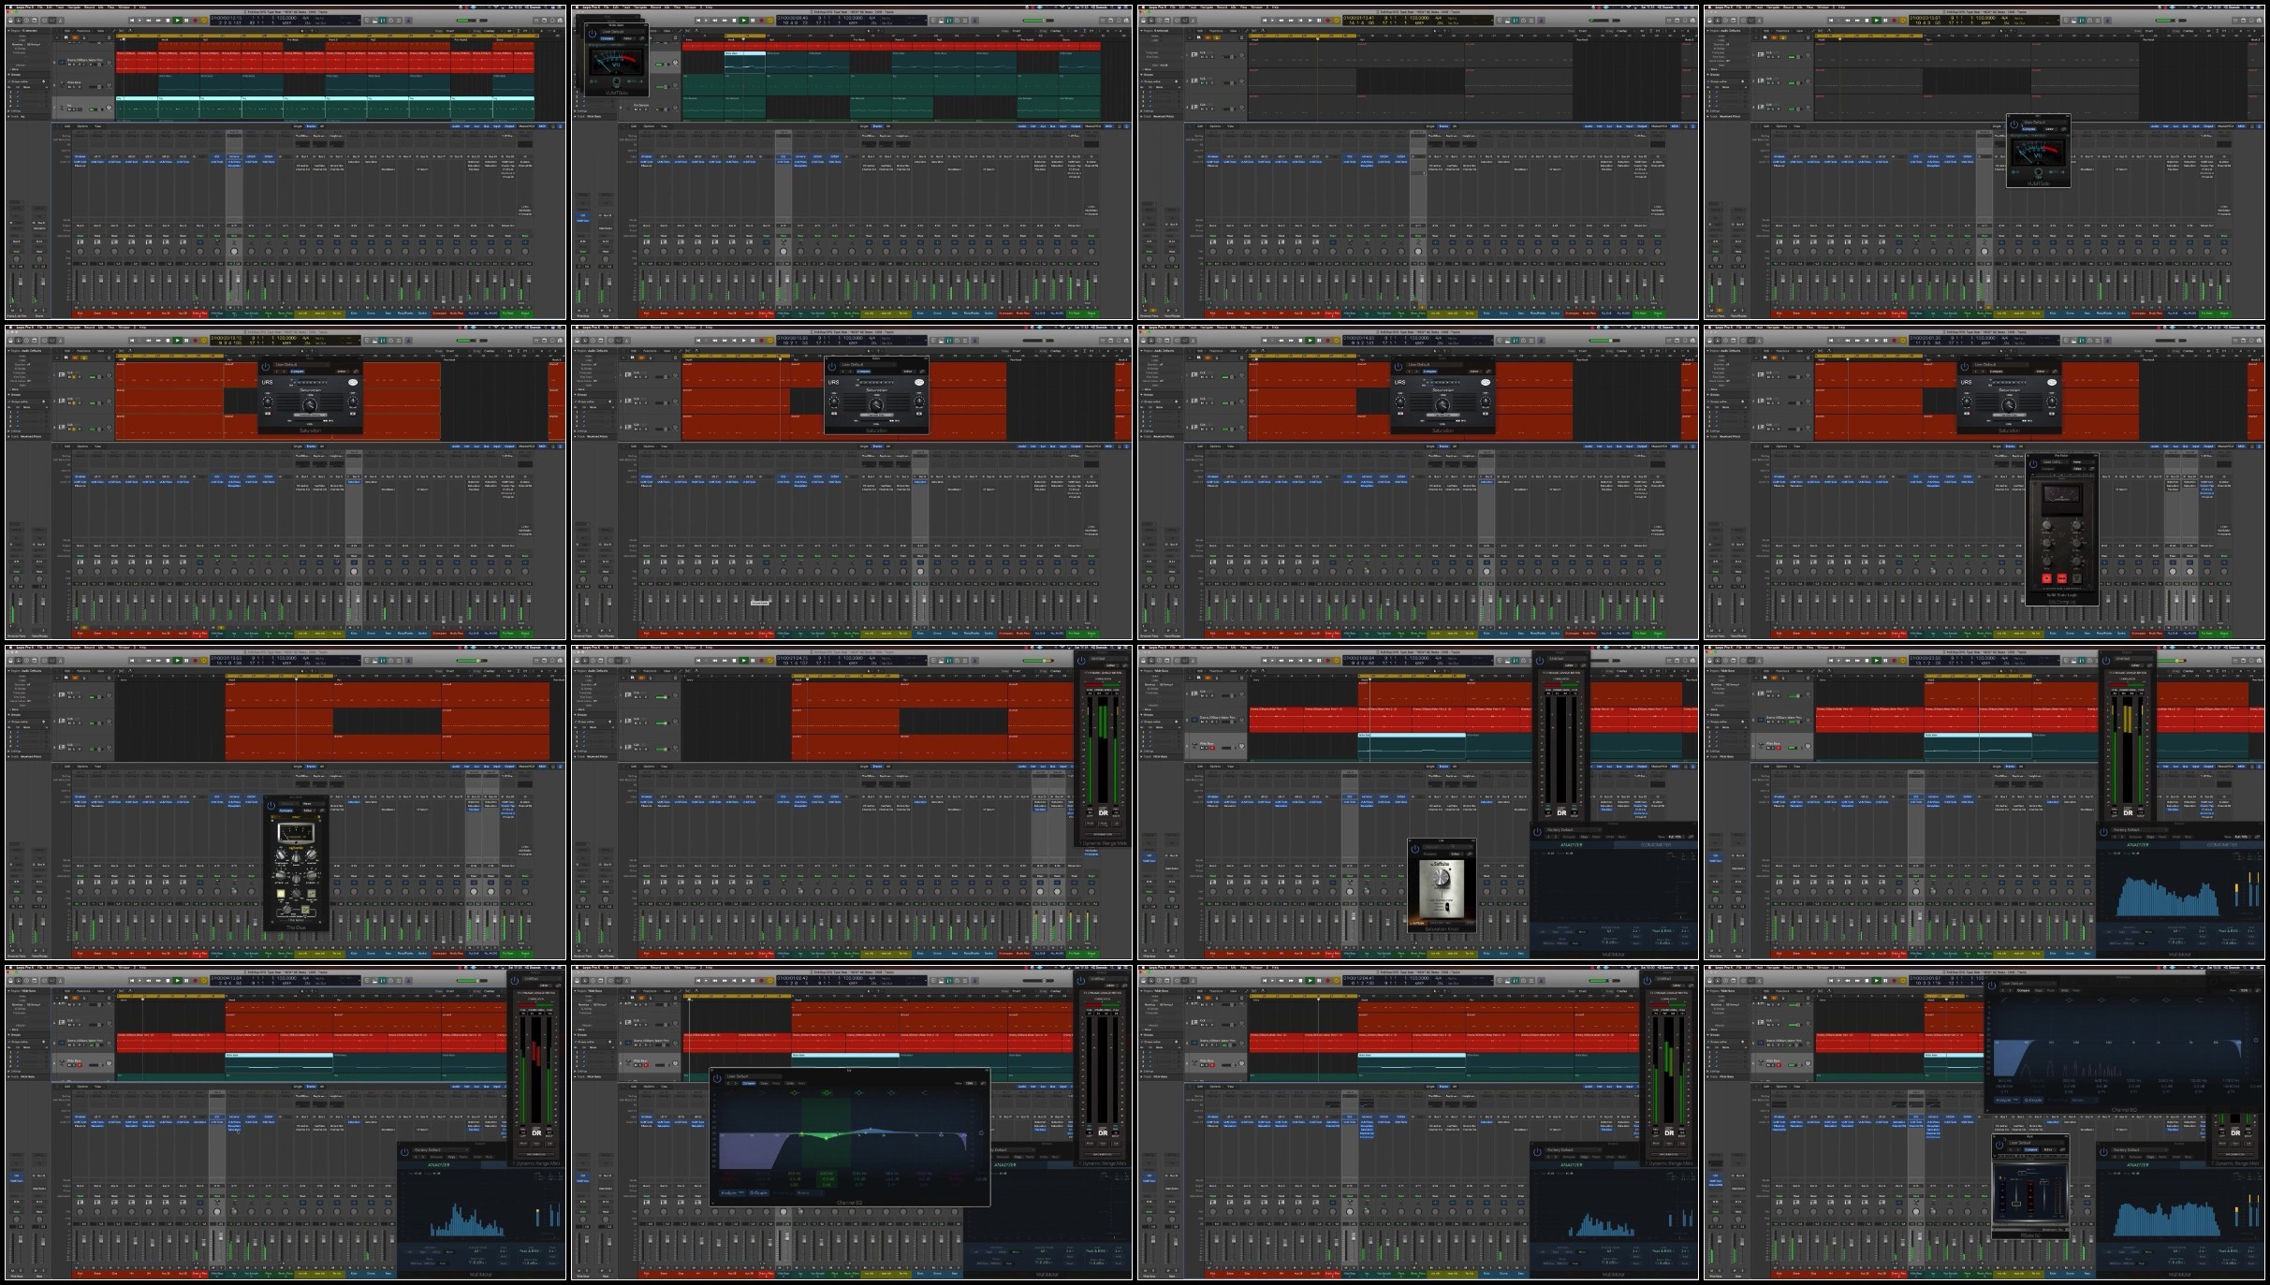Open Mix menu in the Glue-style compressor frame

point(100,648)
